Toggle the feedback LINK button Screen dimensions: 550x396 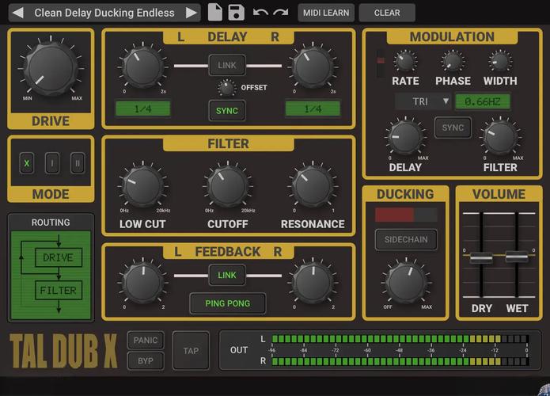[x=227, y=276]
